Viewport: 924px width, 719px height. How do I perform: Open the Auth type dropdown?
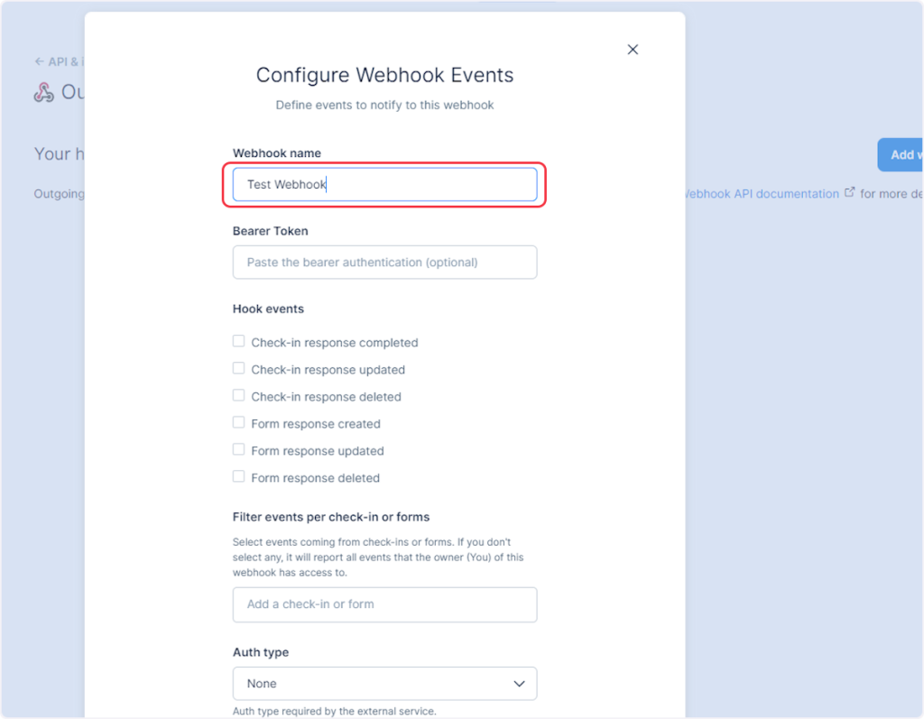(x=384, y=684)
